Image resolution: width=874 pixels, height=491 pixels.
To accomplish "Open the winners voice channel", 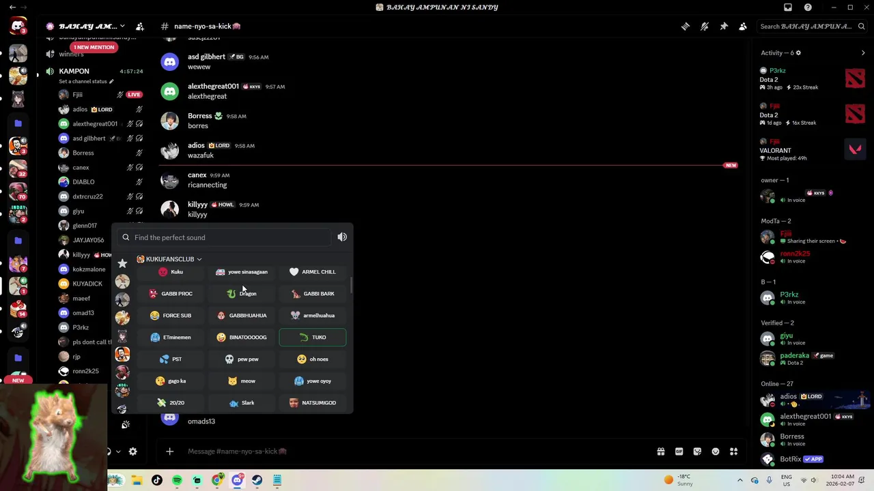I will [x=71, y=55].
